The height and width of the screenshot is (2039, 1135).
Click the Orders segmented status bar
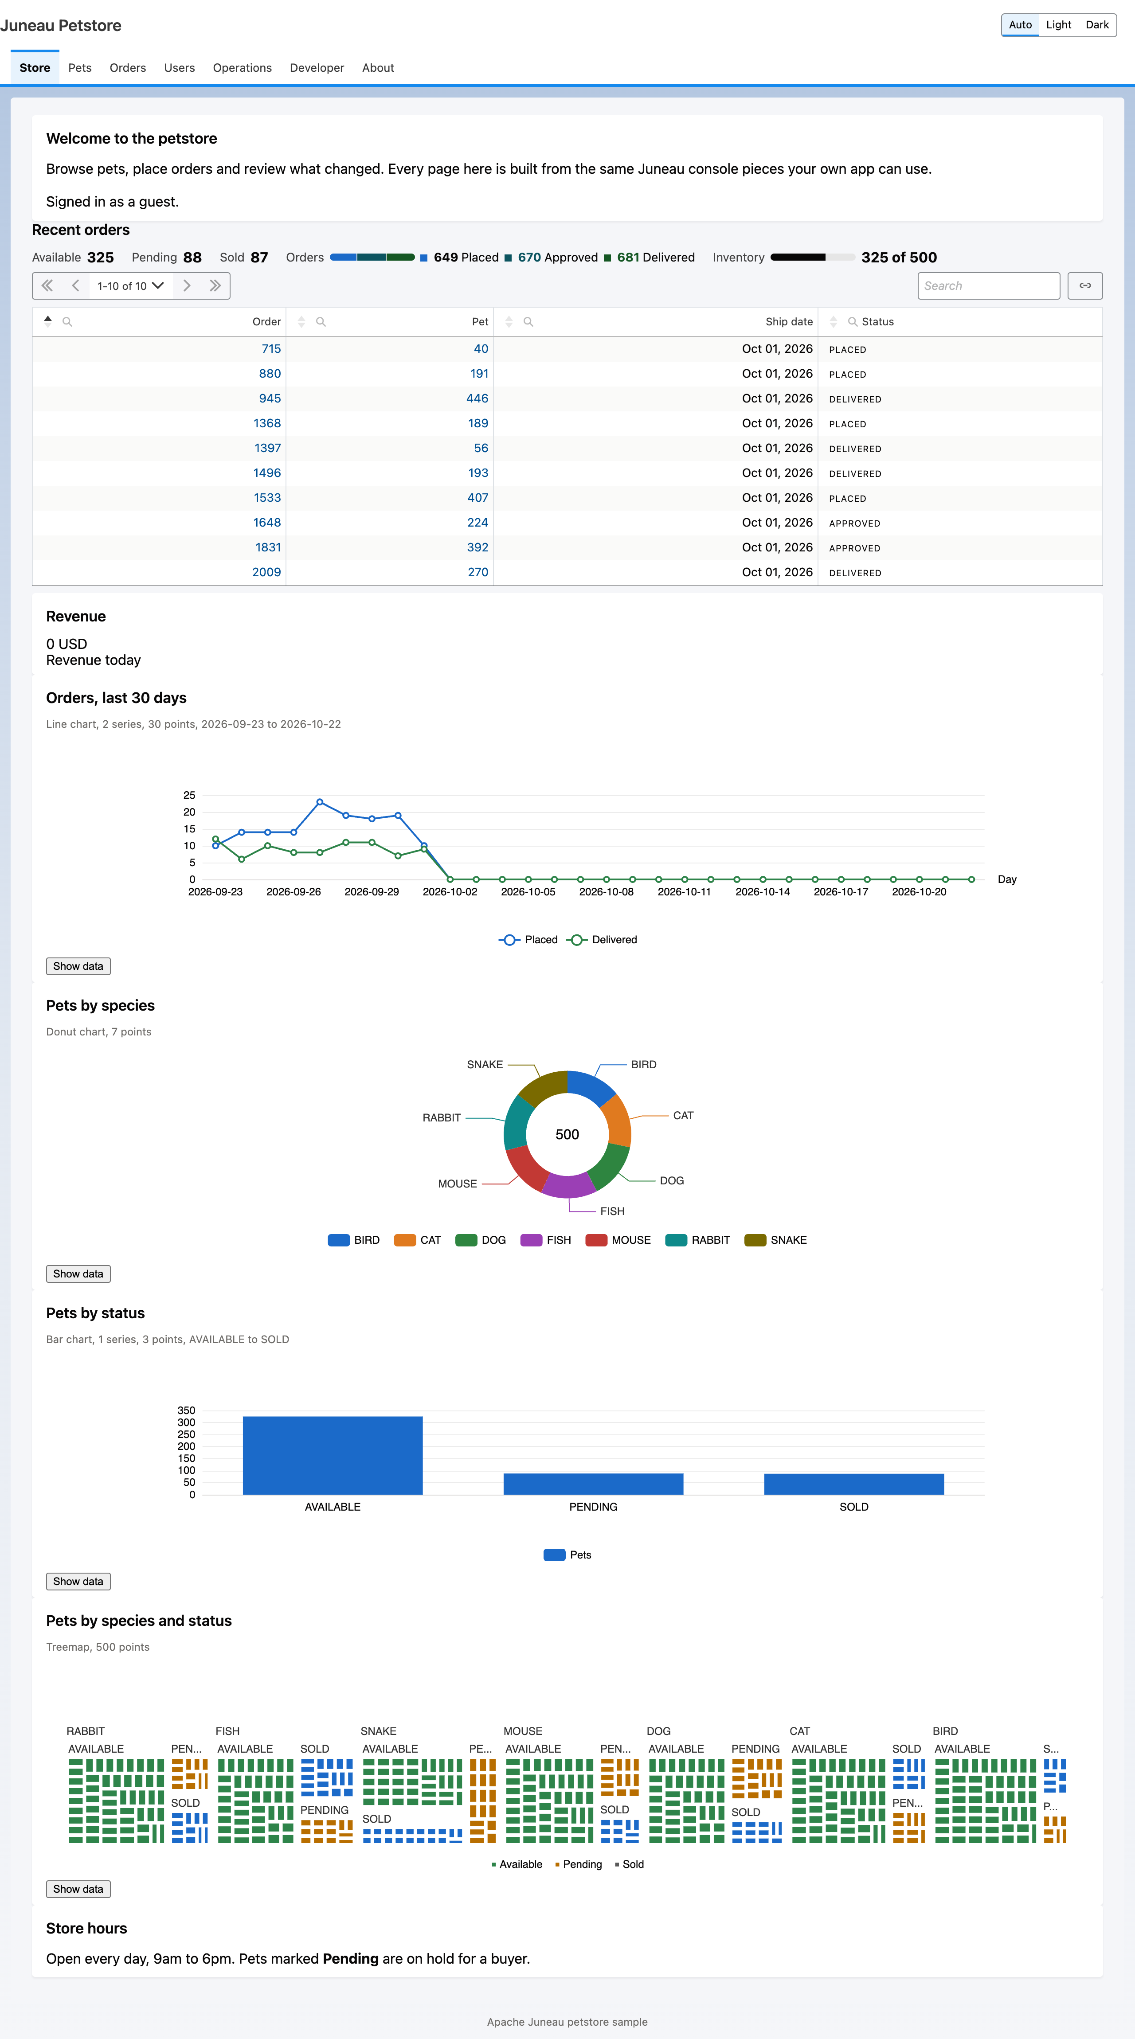(372, 257)
